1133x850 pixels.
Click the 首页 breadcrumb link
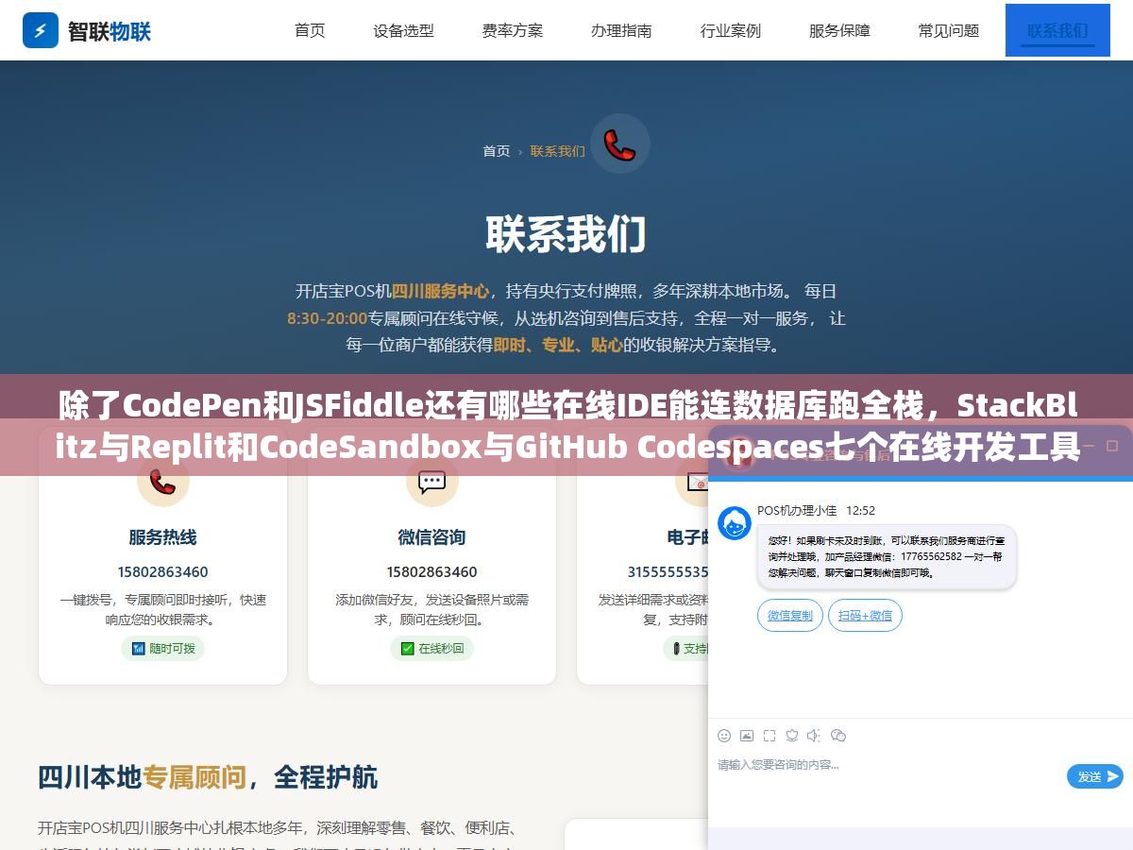pyautogui.click(x=497, y=151)
